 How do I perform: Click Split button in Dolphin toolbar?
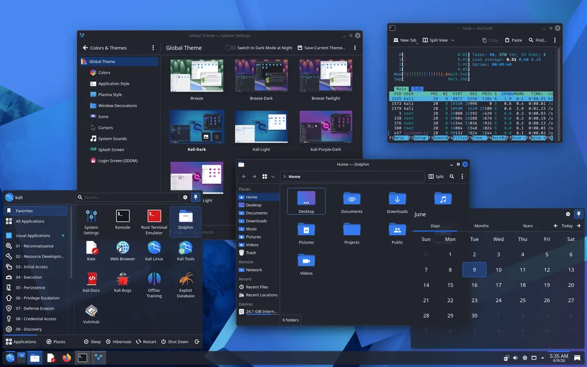point(436,177)
